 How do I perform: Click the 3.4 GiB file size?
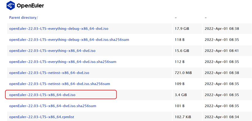[180, 95]
